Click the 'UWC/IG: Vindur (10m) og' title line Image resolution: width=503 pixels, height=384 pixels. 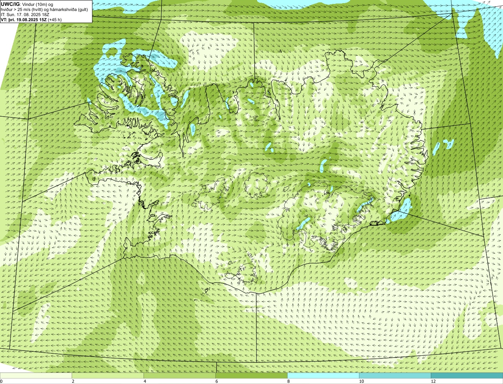tap(27, 4)
